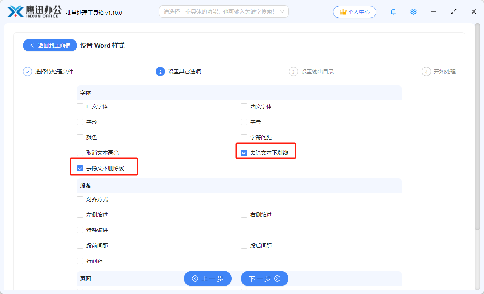This screenshot has width=484, height=294.
Task: Click the 字体 section header
Action: [x=239, y=93]
